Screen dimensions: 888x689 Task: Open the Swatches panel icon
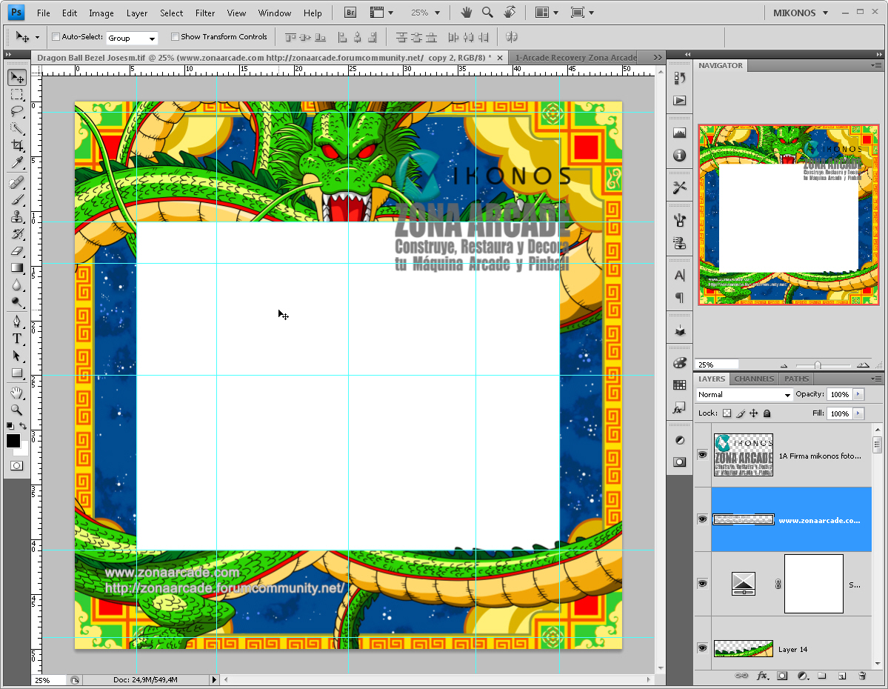(x=680, y=385)
